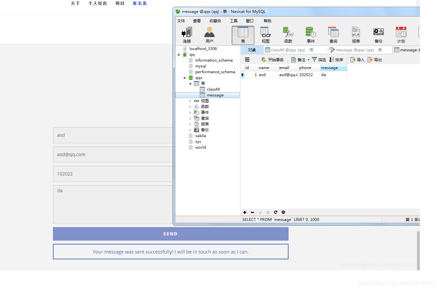Expand the 报表 tree node
This screenshot has height=289, width=437.
pyautogui.click(x=190, y=124)
